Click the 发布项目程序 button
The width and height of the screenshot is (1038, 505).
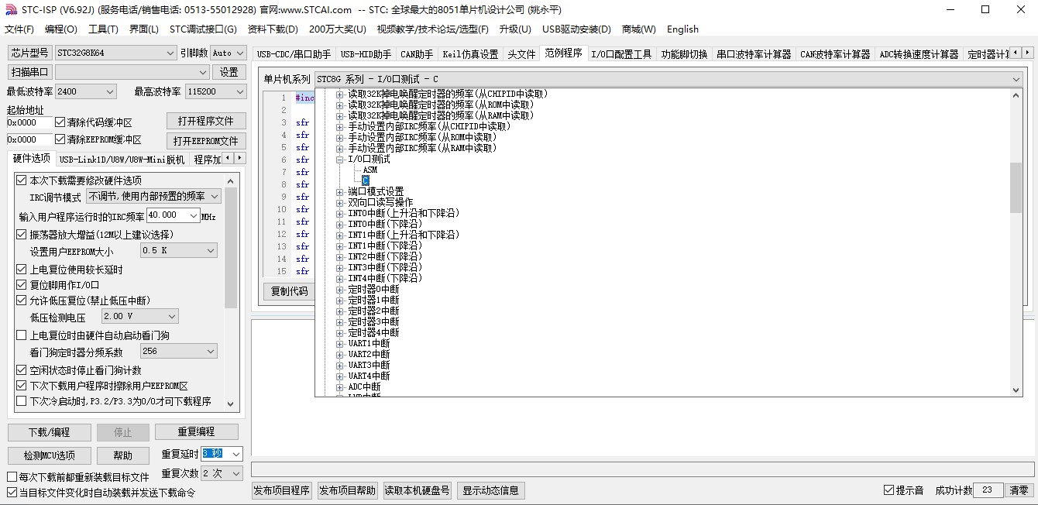(282, 490)
